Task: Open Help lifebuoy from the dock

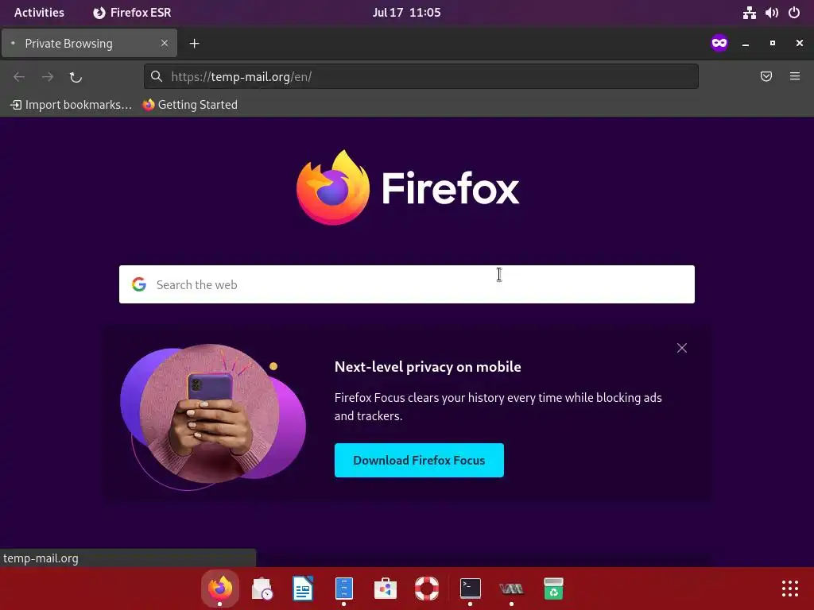Action: click(427, 589)
